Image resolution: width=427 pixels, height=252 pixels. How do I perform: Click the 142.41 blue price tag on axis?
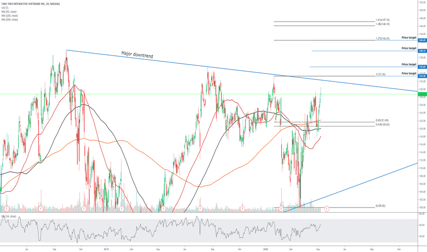click(x=422, y=40)
